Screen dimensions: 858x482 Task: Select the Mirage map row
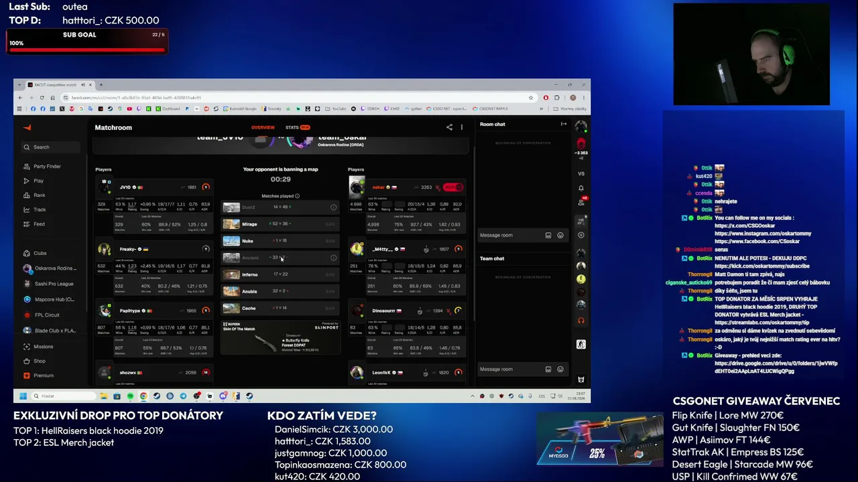(x=280, y=224)
